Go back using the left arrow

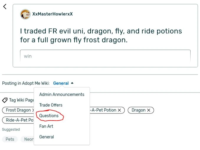[x=5, y=6]
